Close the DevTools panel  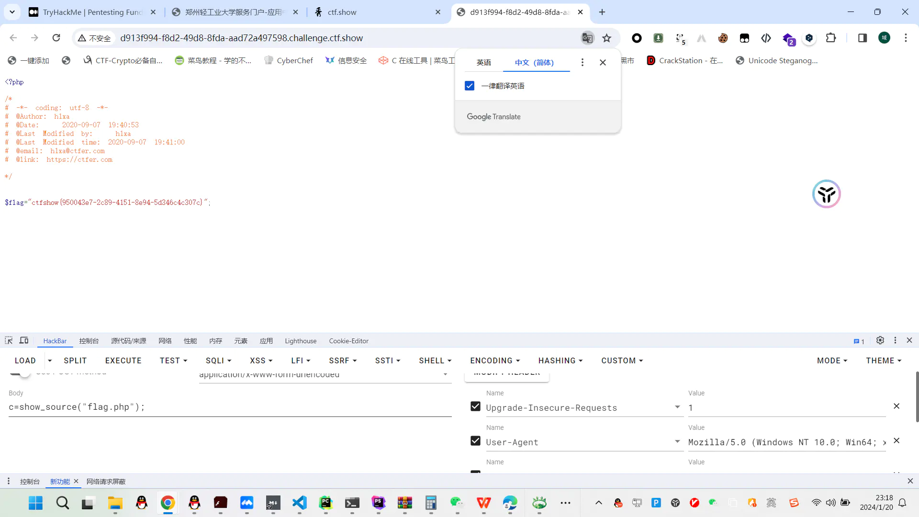coord(909,340)
